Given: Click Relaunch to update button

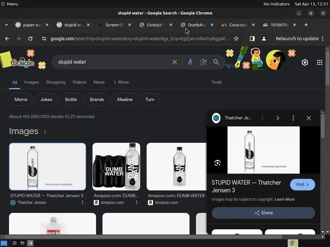Looking at the screenshot, I should coord(297,39).
